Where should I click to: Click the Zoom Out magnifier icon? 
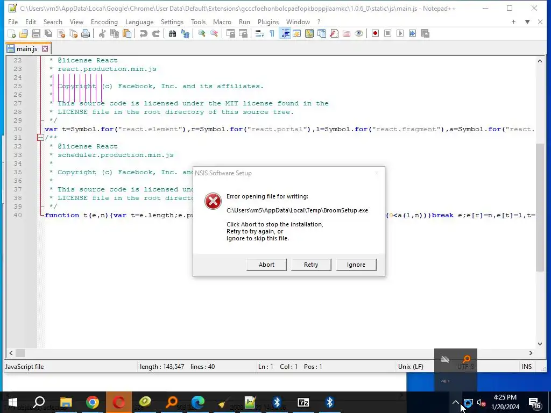pyautogui.click(x=214, y=33)
